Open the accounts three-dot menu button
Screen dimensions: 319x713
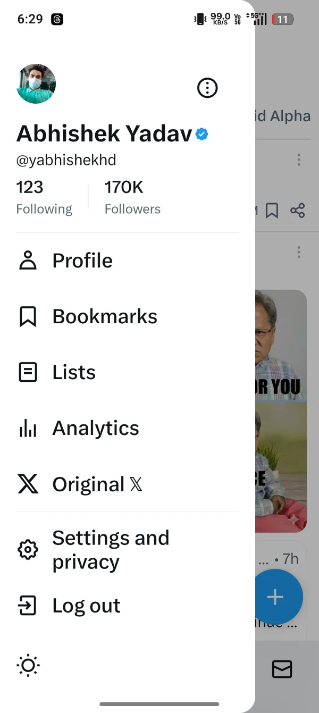pos(207,88)
